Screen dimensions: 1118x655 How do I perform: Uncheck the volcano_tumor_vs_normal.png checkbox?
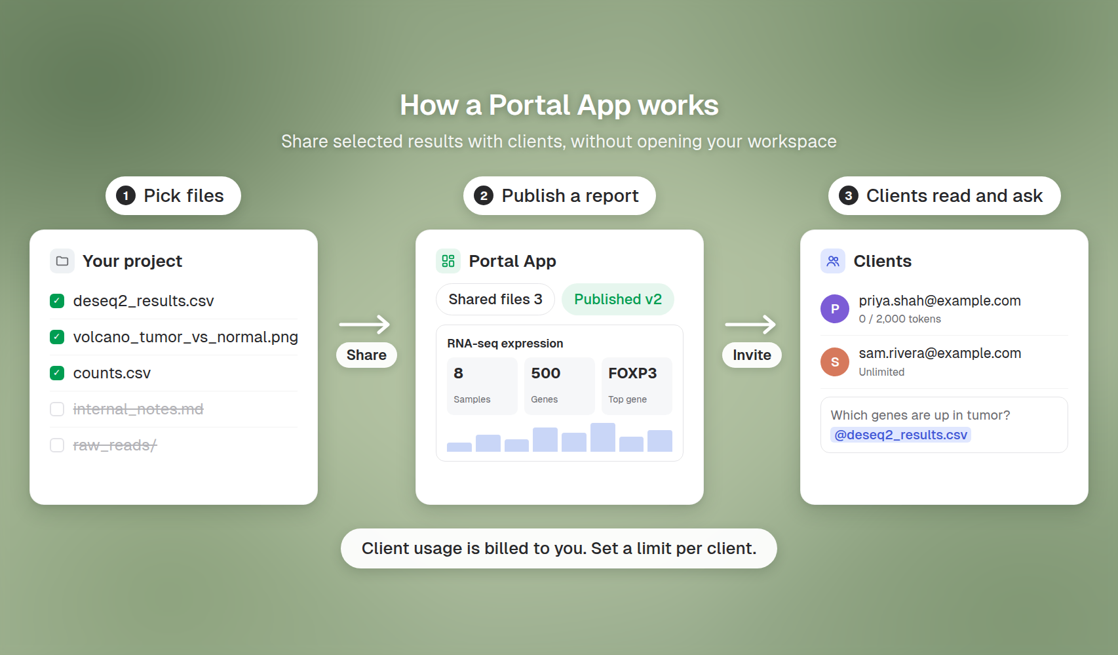click(x=57, y=337)
